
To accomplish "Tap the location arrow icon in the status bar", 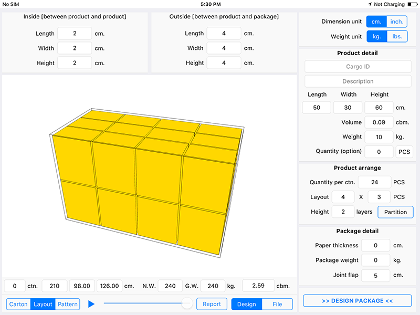I will click(370, 4).
